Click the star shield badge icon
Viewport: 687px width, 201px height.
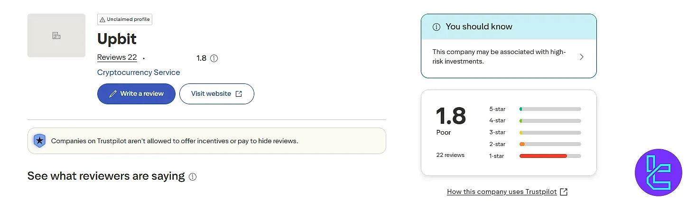pos(40,141)
